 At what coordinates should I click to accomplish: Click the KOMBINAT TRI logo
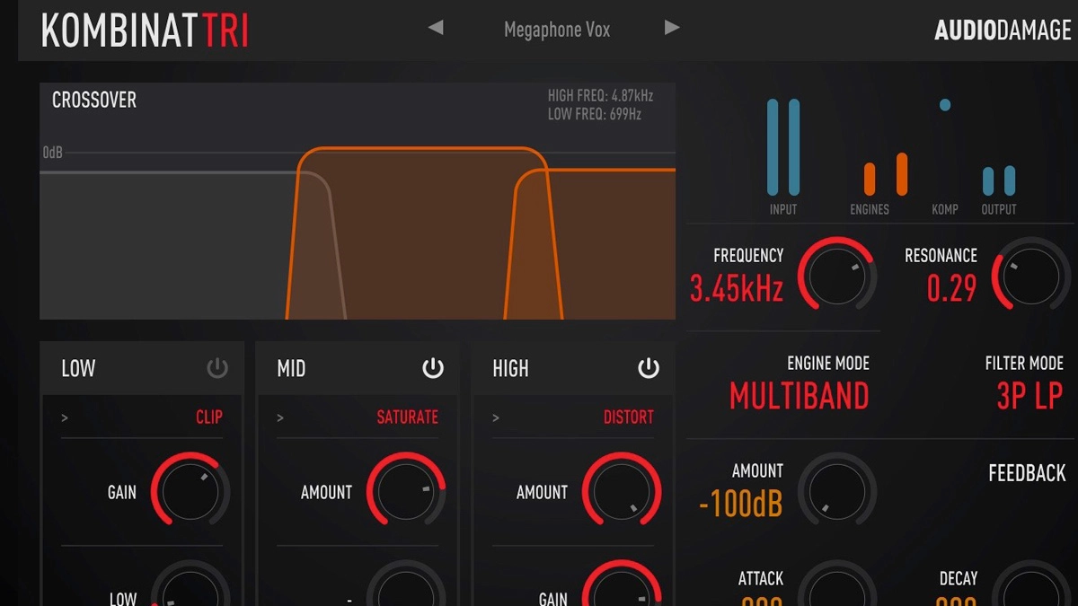(x=145, y=31)
